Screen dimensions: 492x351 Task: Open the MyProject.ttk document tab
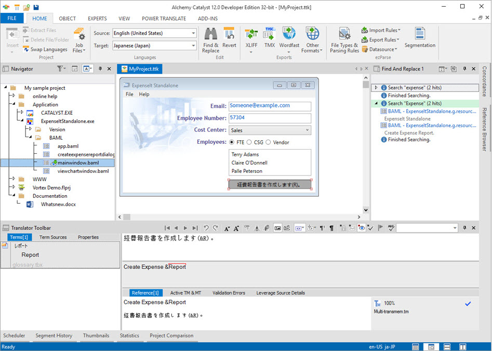pyautogui.click(x=140, y=69)
